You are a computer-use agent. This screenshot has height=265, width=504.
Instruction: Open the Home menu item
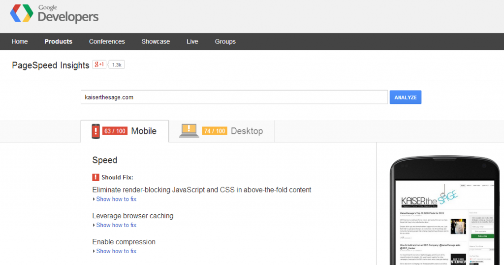coord(20,41)
